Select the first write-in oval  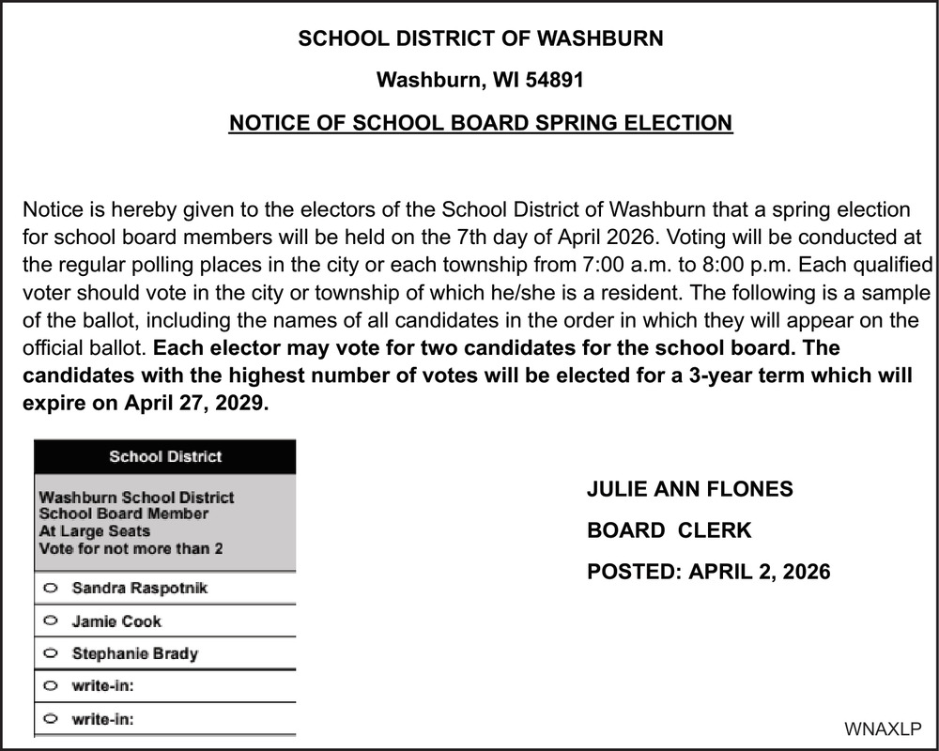coord(51,686)
